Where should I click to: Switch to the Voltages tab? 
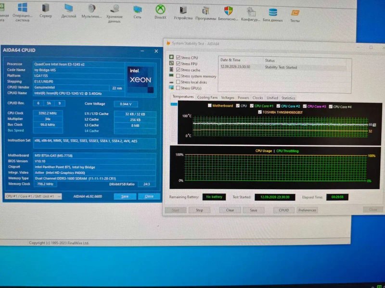click(x=228, y=97)
